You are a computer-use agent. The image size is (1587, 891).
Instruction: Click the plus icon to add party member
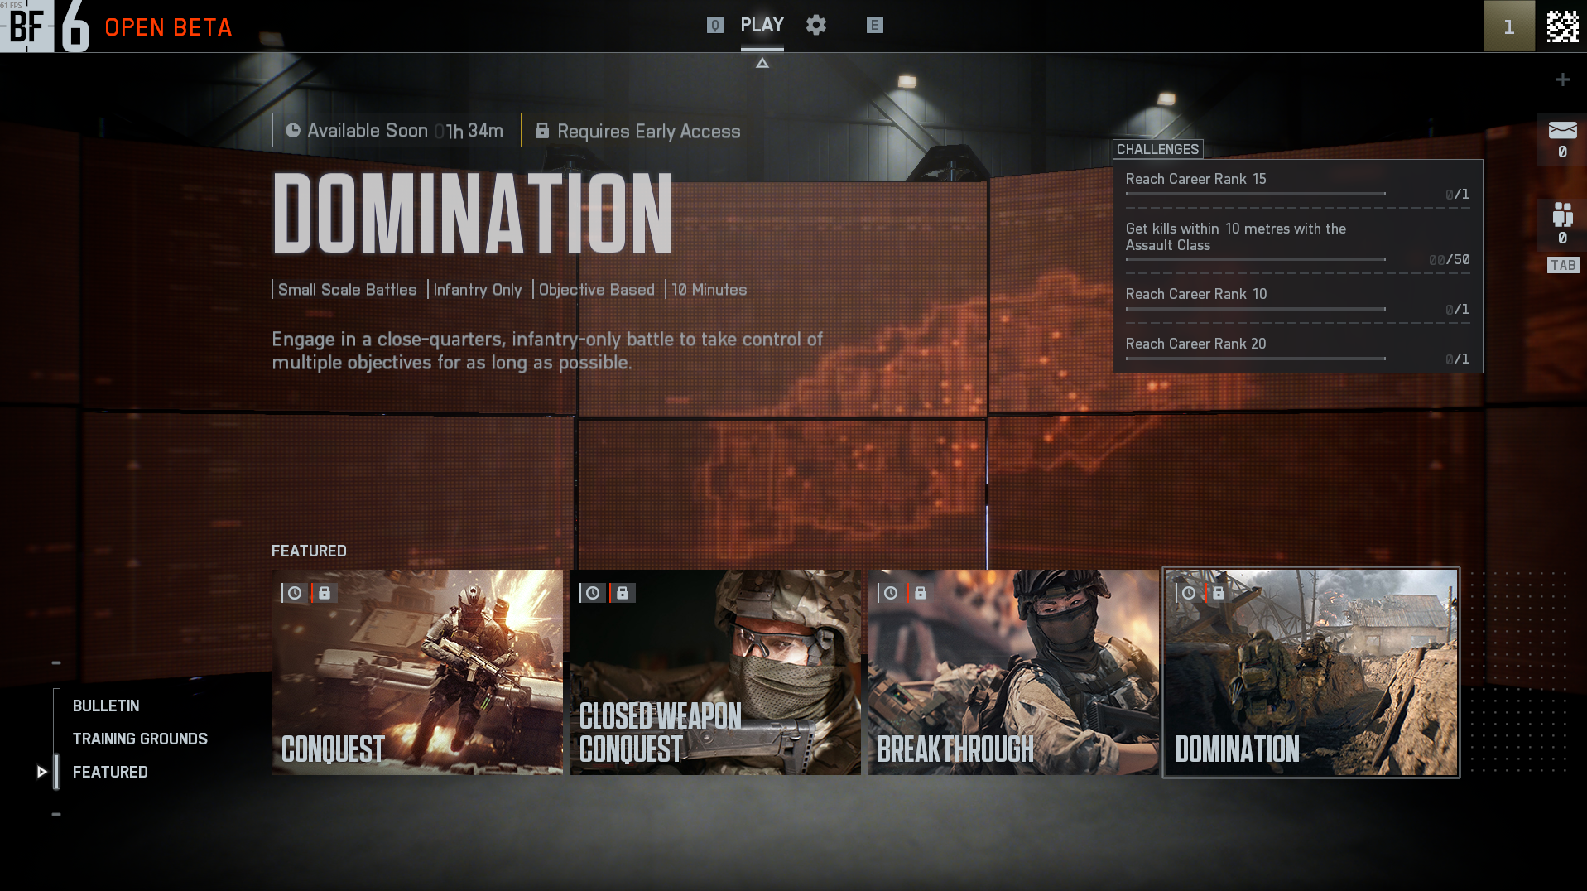1562,79
